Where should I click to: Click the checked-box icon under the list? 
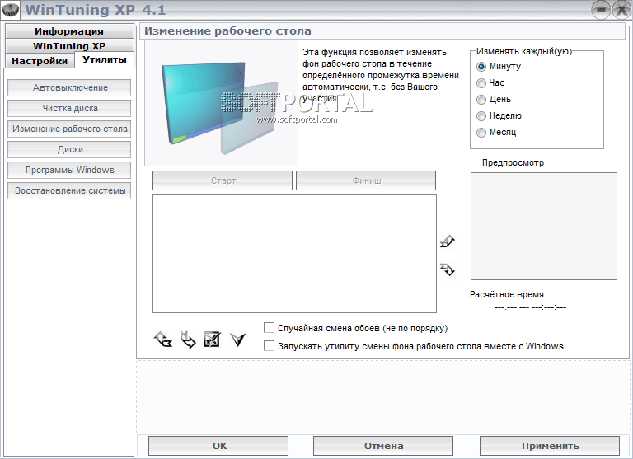point(212,340)
